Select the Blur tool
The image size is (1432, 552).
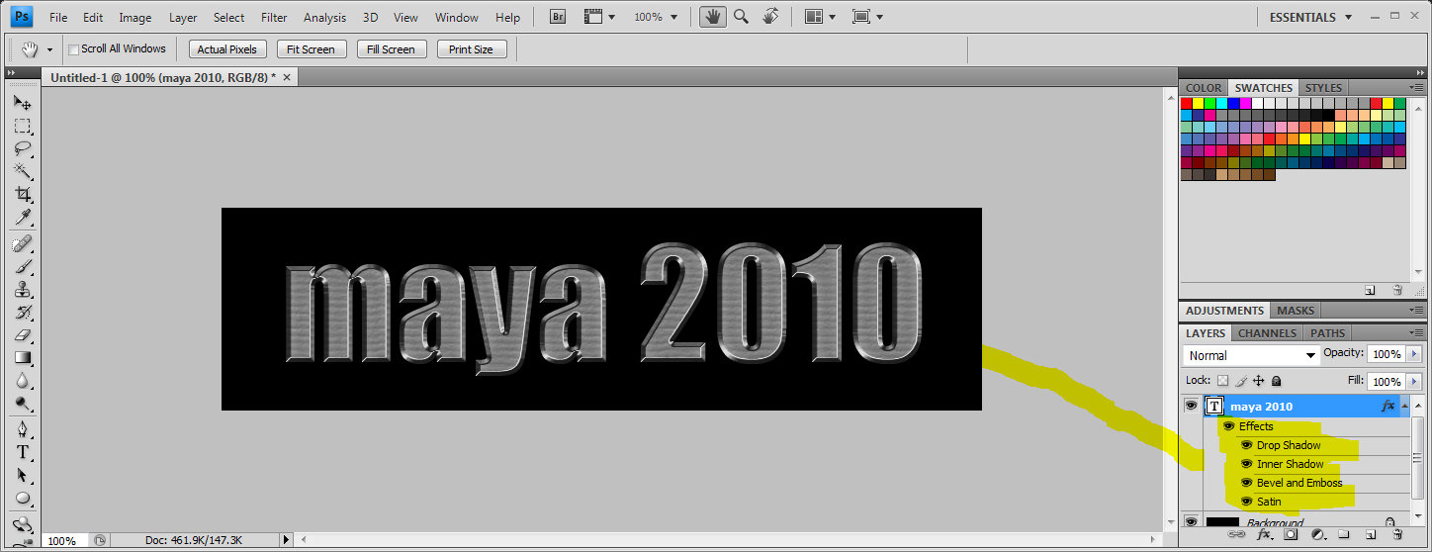pos(23,381)
